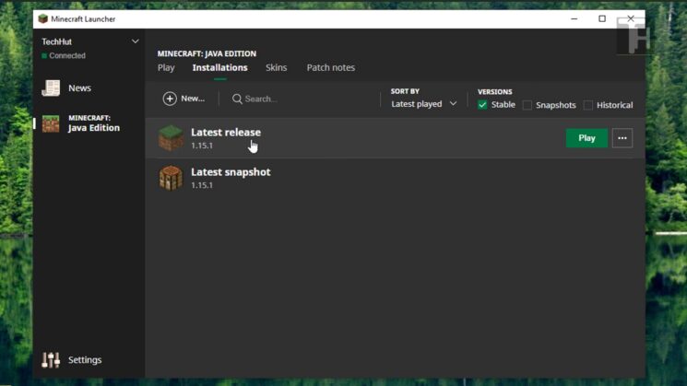
Task: Click the green Play button
Action: [586, 138]
